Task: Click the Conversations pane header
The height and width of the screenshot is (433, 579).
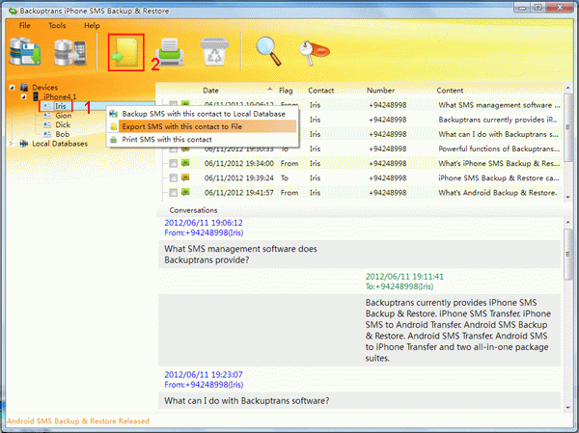Action: point(193,210)
